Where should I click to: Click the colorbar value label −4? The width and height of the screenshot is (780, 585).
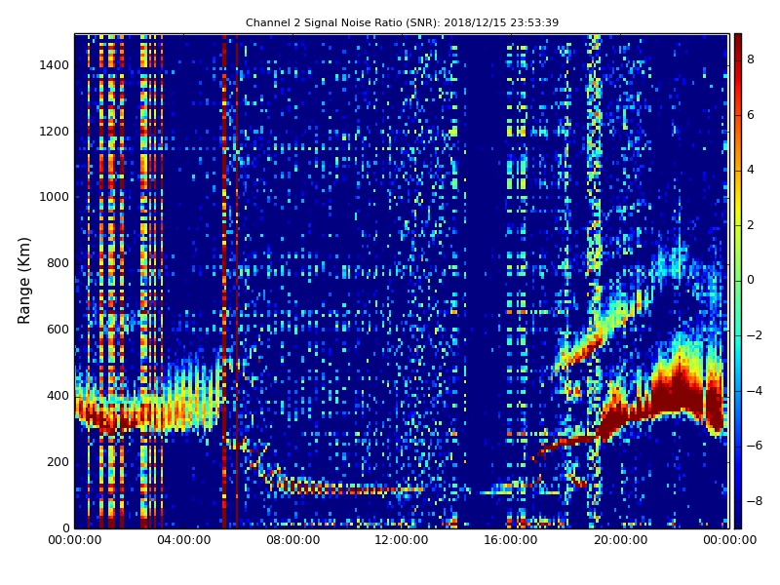pos(755,391)
